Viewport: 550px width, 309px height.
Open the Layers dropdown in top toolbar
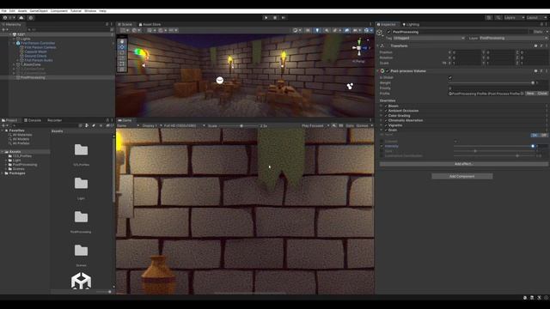[514, 17]
